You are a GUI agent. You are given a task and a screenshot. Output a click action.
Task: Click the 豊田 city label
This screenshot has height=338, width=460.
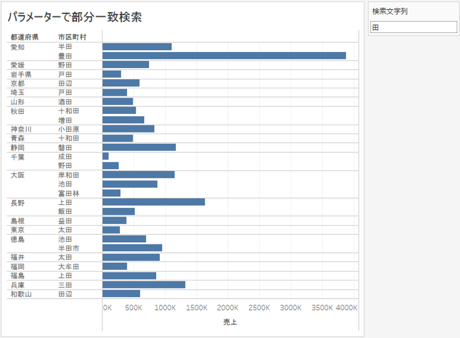(65, 56)
